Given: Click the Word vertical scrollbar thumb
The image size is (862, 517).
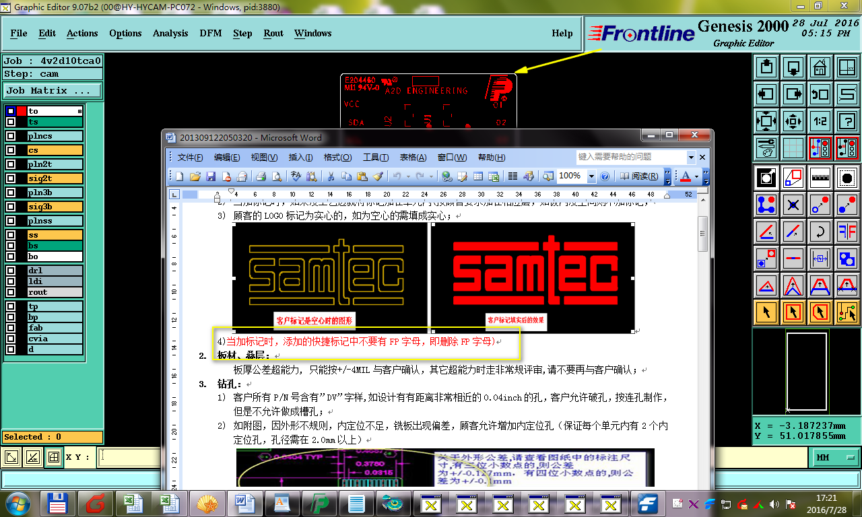Looking at the screenshot, I should [702, 233].
